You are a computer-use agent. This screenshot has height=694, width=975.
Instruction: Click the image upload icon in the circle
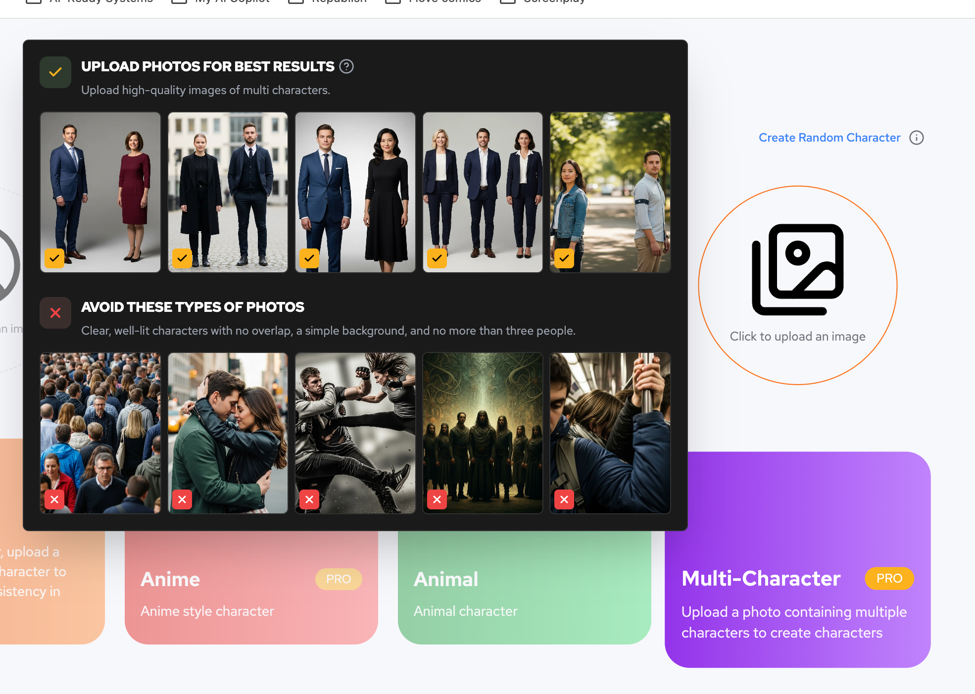tap(798, 269)
